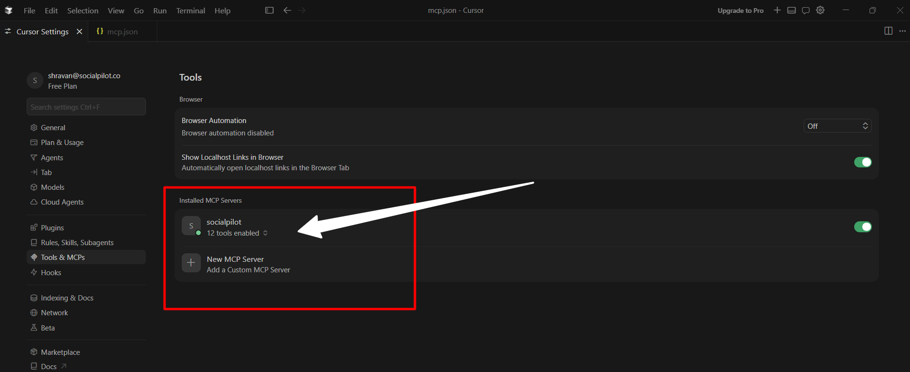Screen dimensions: 910x372
Task: Open the Go menu
Action: click(139, 10)
